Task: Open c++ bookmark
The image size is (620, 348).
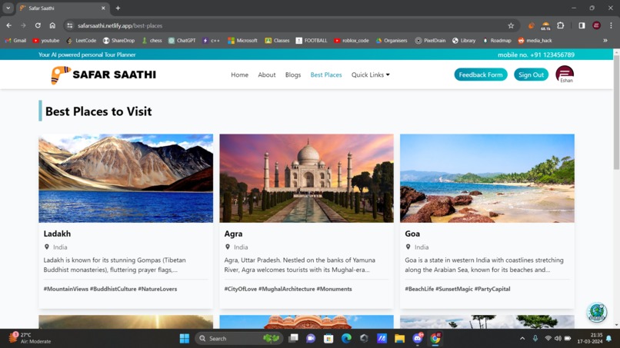Action: point(211,40)
